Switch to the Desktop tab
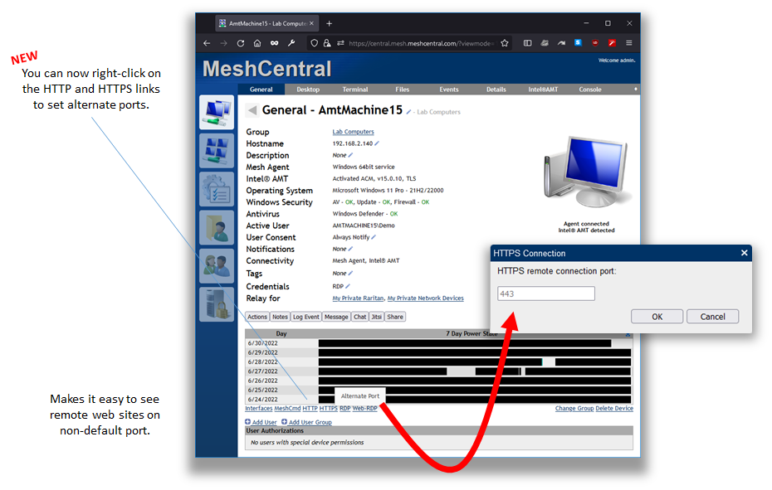Screen dimensions: 772x490 pos(308,90)
